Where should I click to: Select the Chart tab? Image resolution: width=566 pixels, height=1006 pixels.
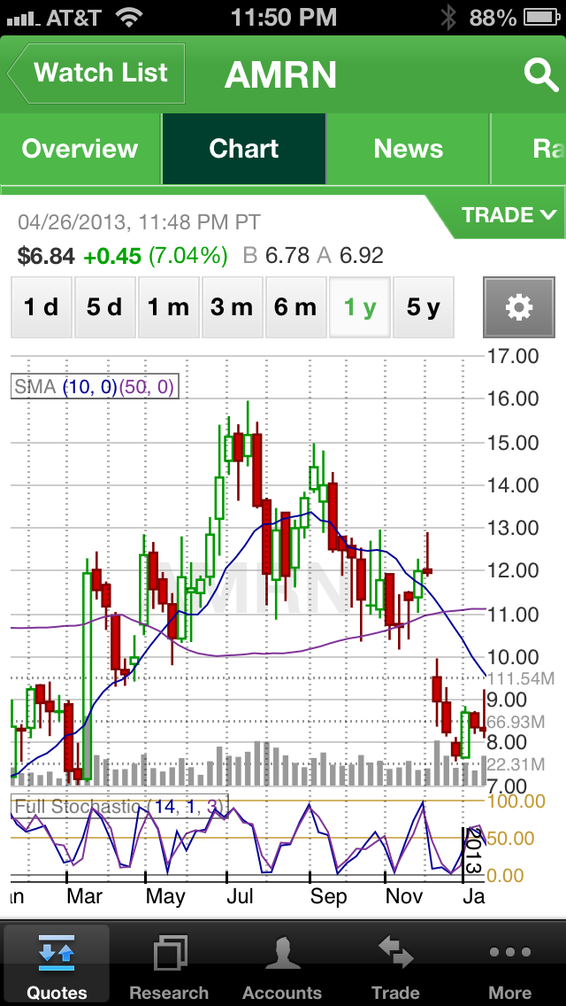pyautogui.click(x=243, y=149)
